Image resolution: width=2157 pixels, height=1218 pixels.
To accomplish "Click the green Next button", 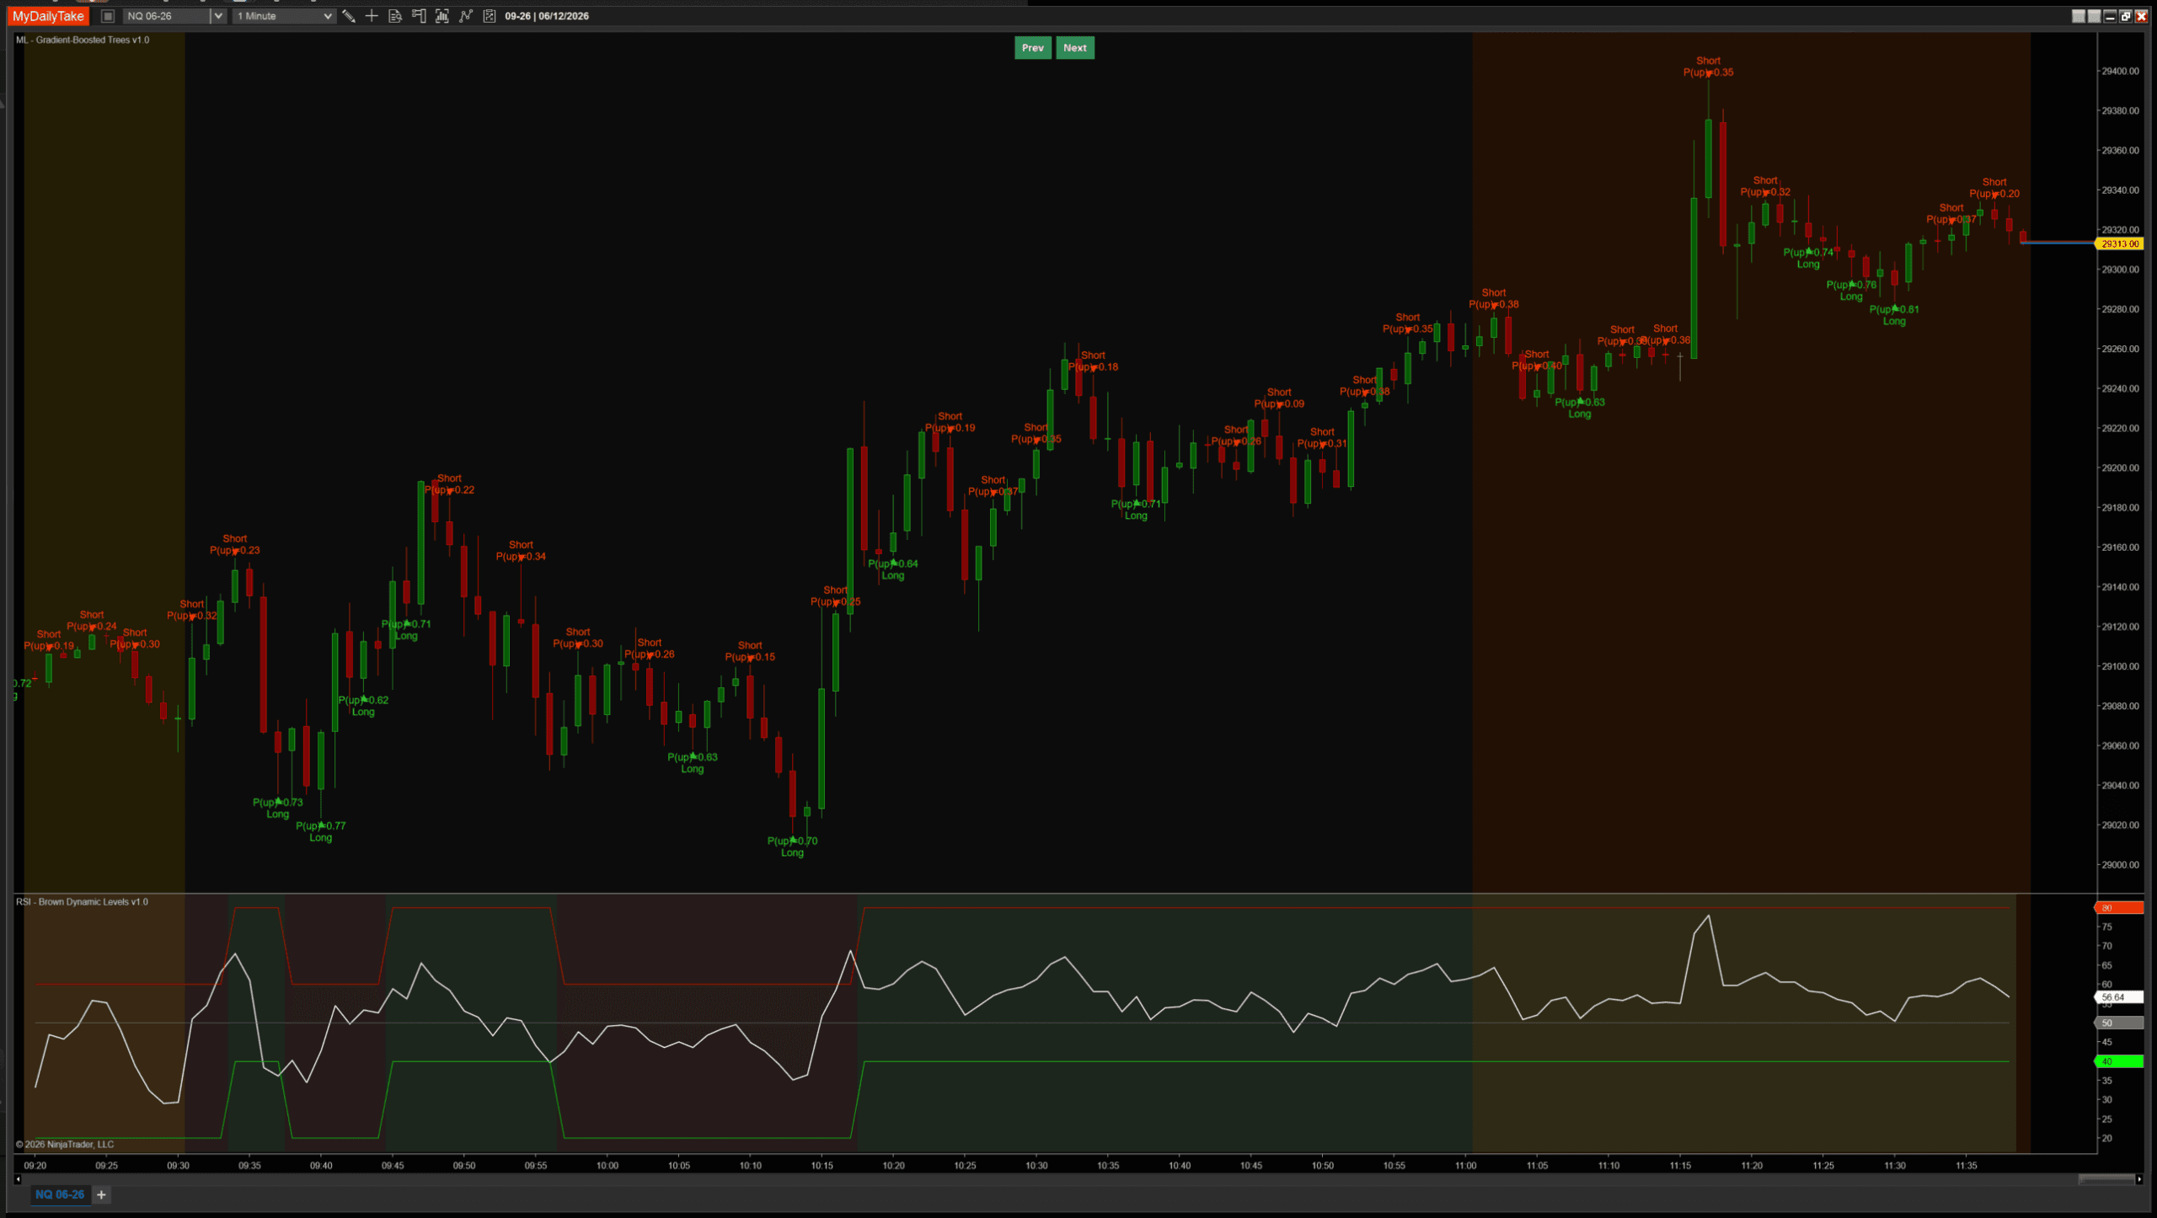I will 1075,48.
